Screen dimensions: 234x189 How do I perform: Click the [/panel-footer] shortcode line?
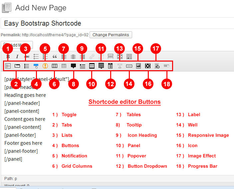coord(21,151)
